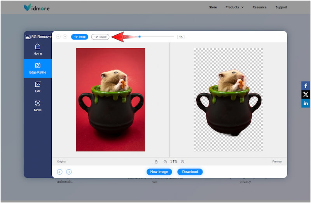
Task: Expand the Products dropdown menu
Action: 234,7
